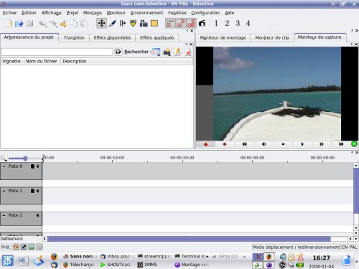Collapse Piste 1 track
Viewport: 359px width, 269px height.
point(4,191)
